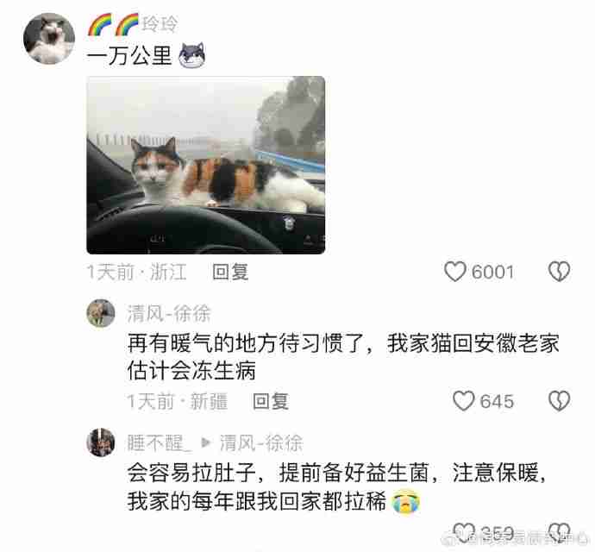Like the top comment with 6001 likes
This screenshot has width=595, height=552.
(455, 272)
